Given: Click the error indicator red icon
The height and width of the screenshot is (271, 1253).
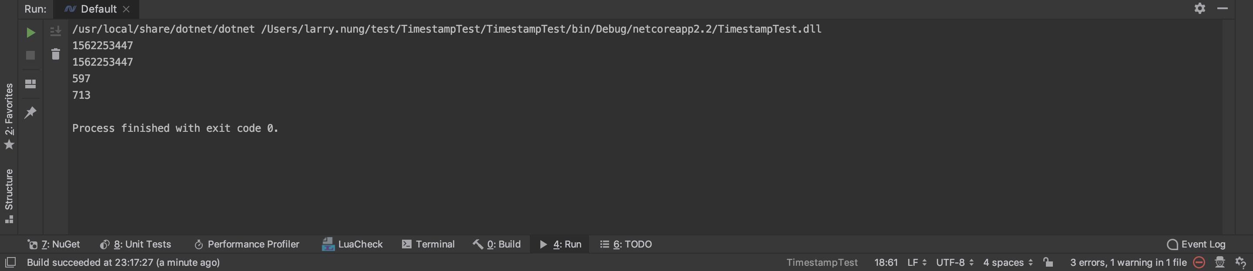Looking at the screenshot, I should pos(1199,262).
